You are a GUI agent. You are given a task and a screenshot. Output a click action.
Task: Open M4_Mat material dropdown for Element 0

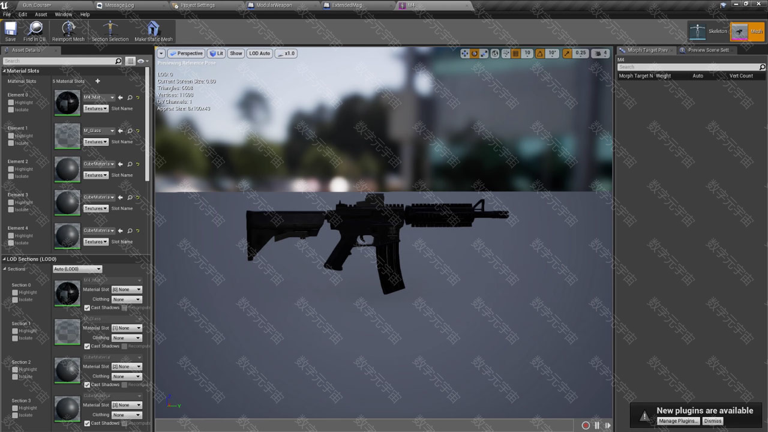[x=99, y=97]
